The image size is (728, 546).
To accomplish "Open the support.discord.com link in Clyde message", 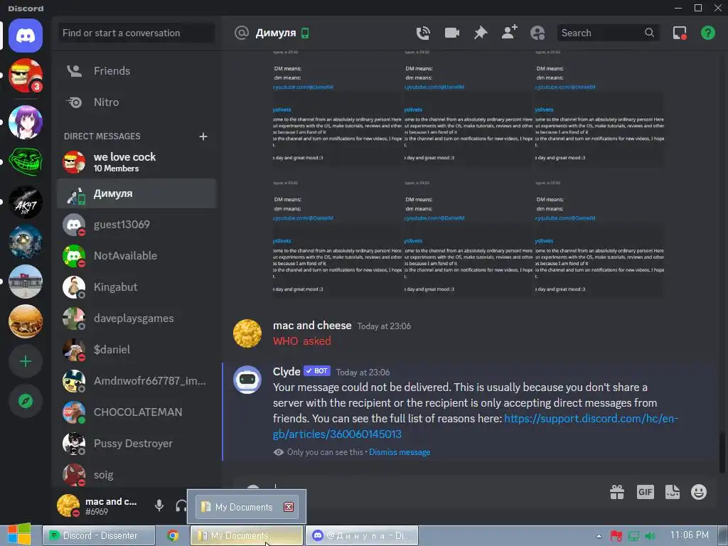I will click(x=476, y=427).
